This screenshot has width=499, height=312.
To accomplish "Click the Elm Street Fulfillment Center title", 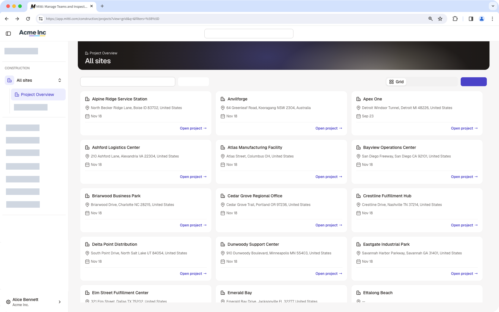I will tap(120, 293).
